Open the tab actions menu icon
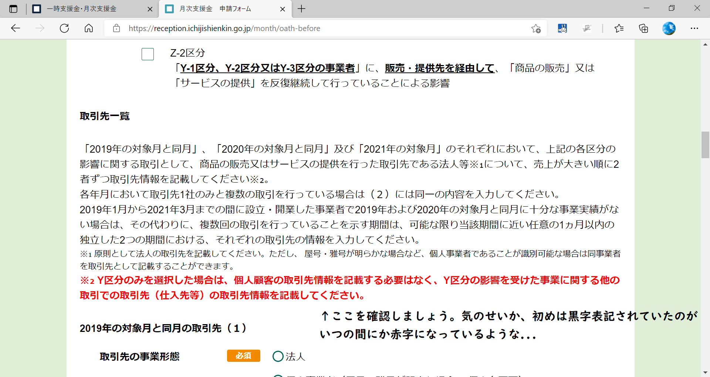The width and height of the screenshot is (710, 377). 13,9
